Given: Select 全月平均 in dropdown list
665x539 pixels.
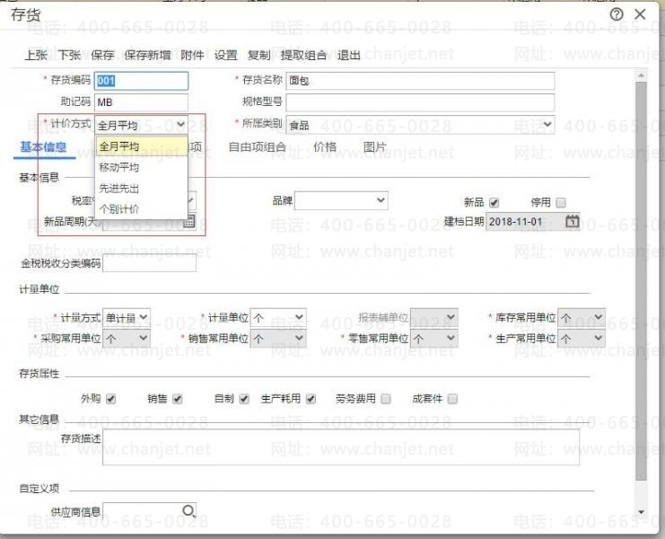Looking at the screenshot, I should pos(142,146).
